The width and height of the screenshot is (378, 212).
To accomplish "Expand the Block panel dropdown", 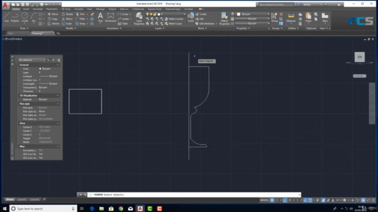I will point(203,28).
